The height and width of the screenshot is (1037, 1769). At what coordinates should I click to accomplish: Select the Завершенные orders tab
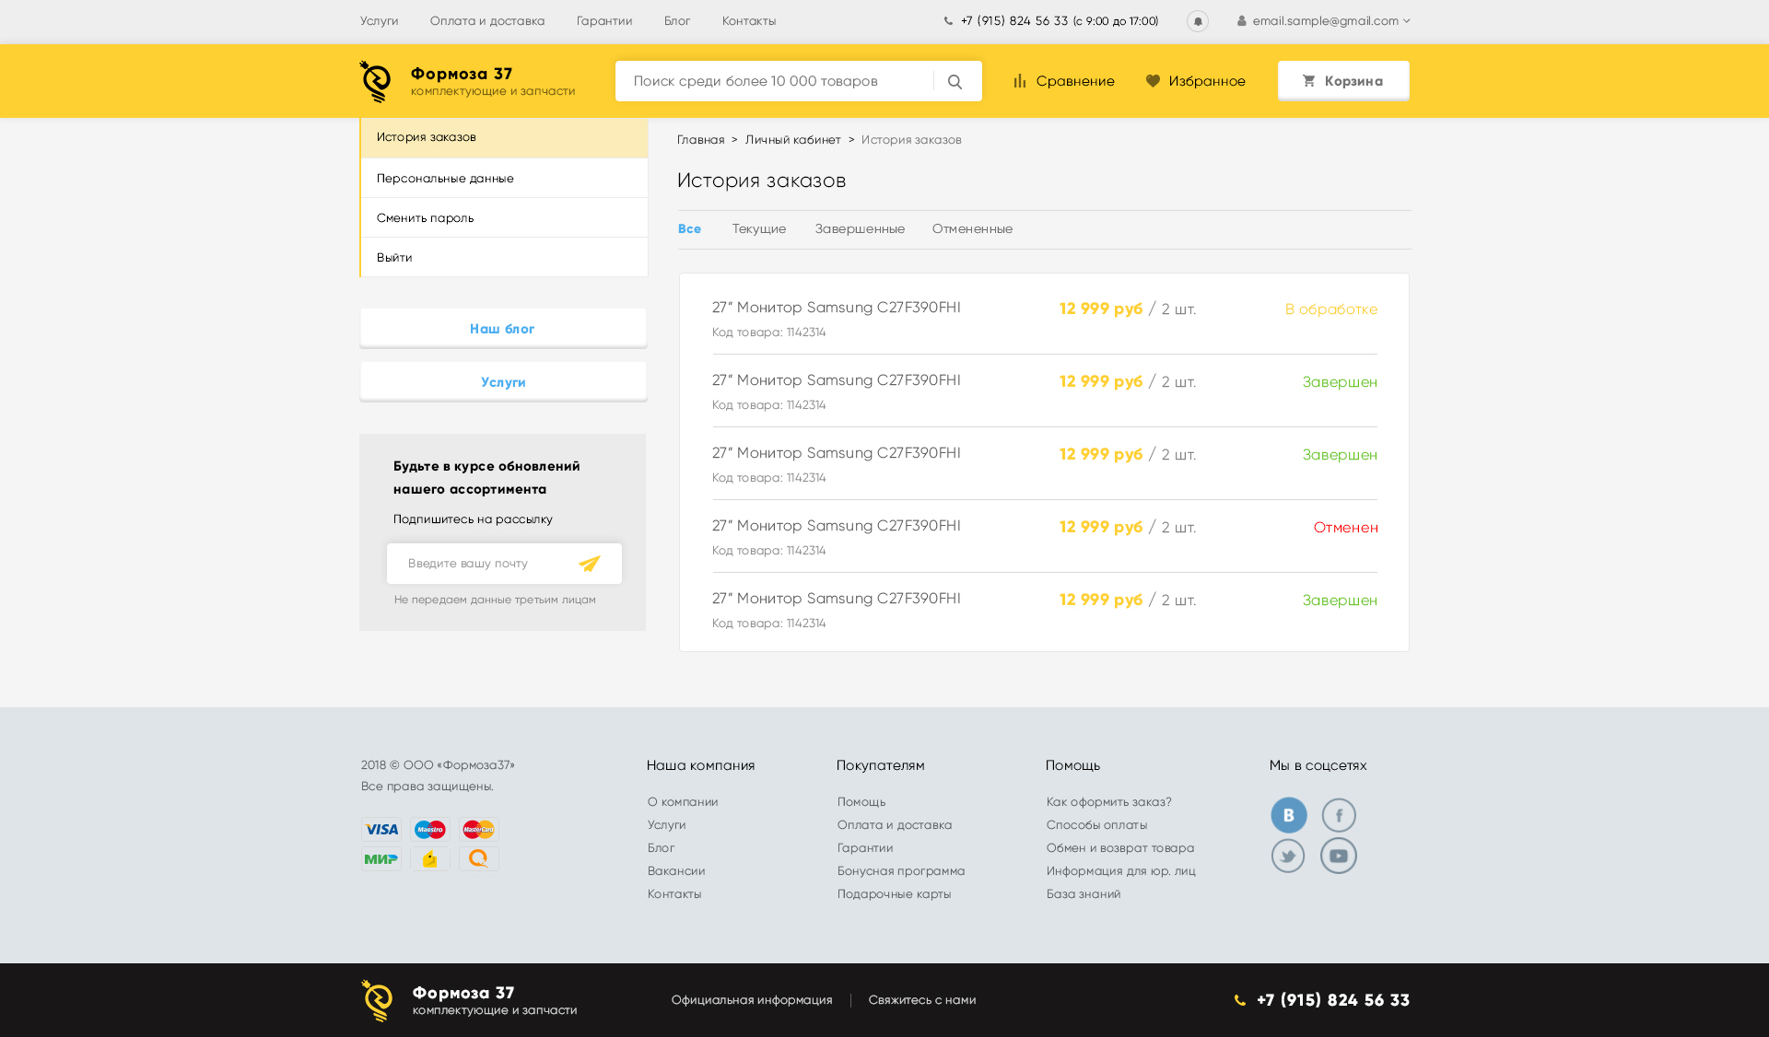click(x=859, y=228)
